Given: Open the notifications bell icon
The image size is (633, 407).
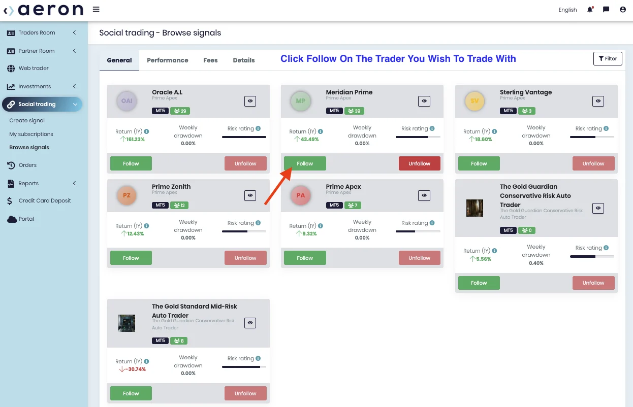Looking at the screenshot, I should [590, 10].
